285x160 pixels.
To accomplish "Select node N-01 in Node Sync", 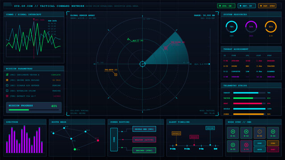I will [x=233, y=133].
